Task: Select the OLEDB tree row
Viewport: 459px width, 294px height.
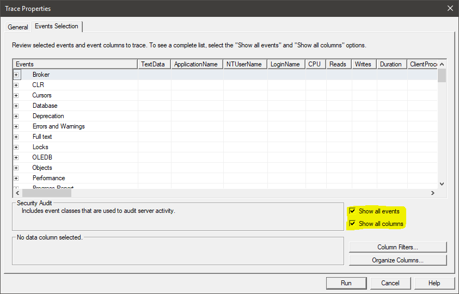Action: (x=42, y=157)
